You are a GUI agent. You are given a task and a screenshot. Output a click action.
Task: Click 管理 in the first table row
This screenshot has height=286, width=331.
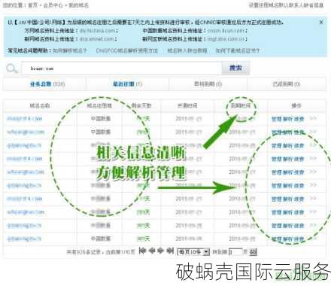(276, 119)
